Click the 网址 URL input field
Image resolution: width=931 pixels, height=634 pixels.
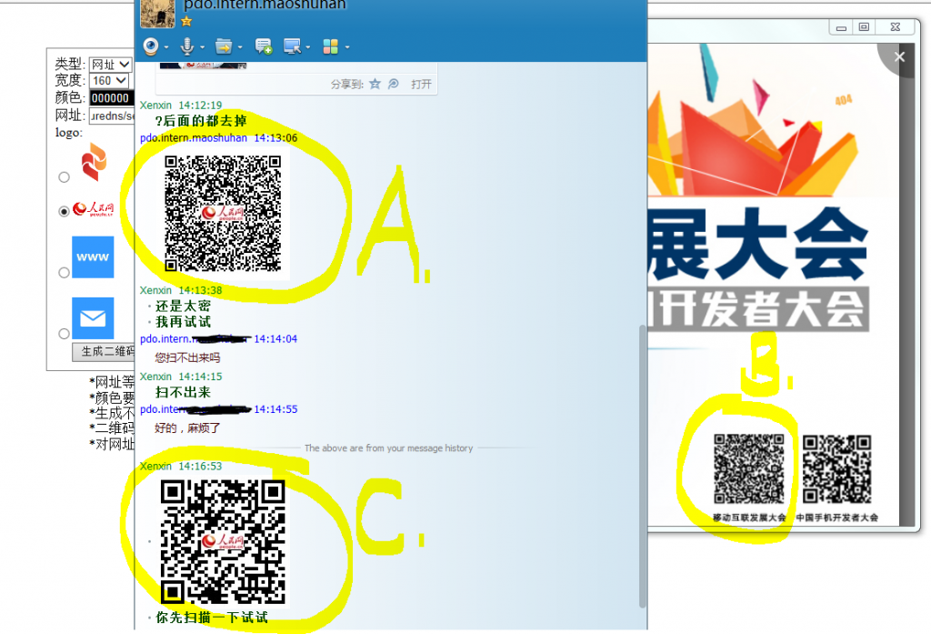pyautogui.click(x=111, y=116)
